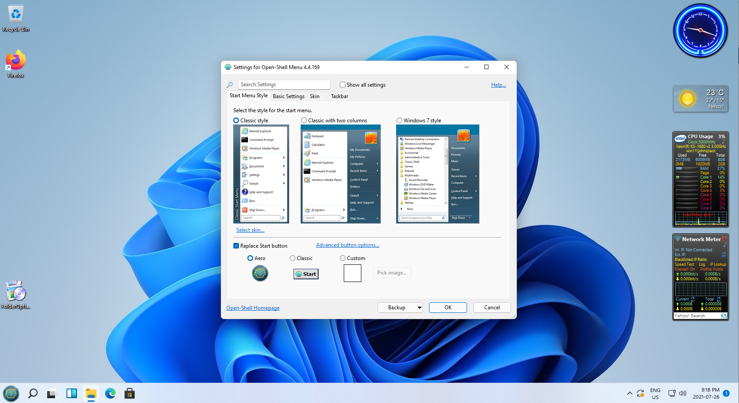The height and width of the screenshot is (403, 739).
Task: Select Classic with two columns radio
Action: pyautogui.click(x=304, y=121)
